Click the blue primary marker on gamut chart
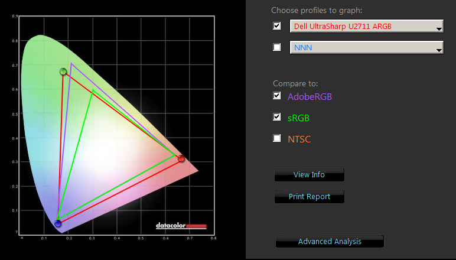Image resolution: width=456 pixels, height=260 pixels. pyautogui.click(x=58, y=223)
